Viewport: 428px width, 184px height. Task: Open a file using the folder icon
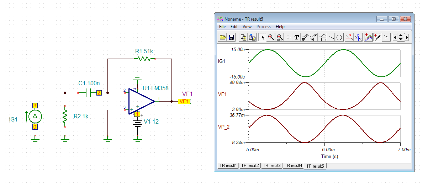[223, 37]
